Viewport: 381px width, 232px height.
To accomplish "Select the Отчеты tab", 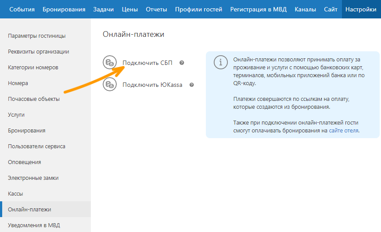I will click(156, 9).
